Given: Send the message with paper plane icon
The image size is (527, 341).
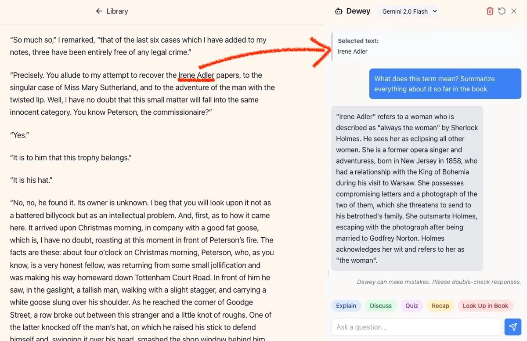Looking at the screenshot, I should pyautogui.click(x=513, y=327).
